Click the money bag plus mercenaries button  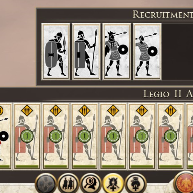coord(135,184)
